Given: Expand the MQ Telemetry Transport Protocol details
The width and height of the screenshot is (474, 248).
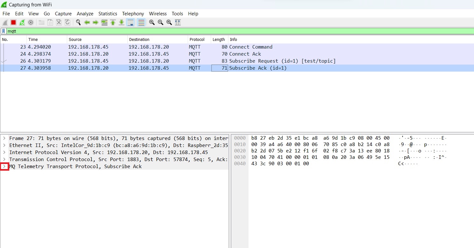Looking at the screenshot, I should pyautogui.click(x=4, y=166).
